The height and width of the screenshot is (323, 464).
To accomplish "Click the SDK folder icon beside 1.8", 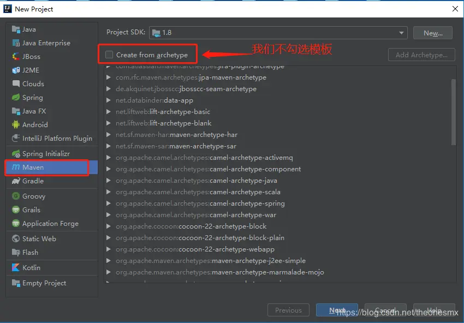I will click(x=156, y=33).
